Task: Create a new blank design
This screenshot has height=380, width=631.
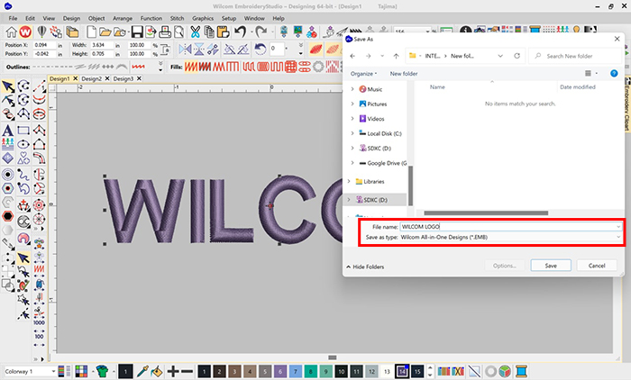Action: (91, 32)
